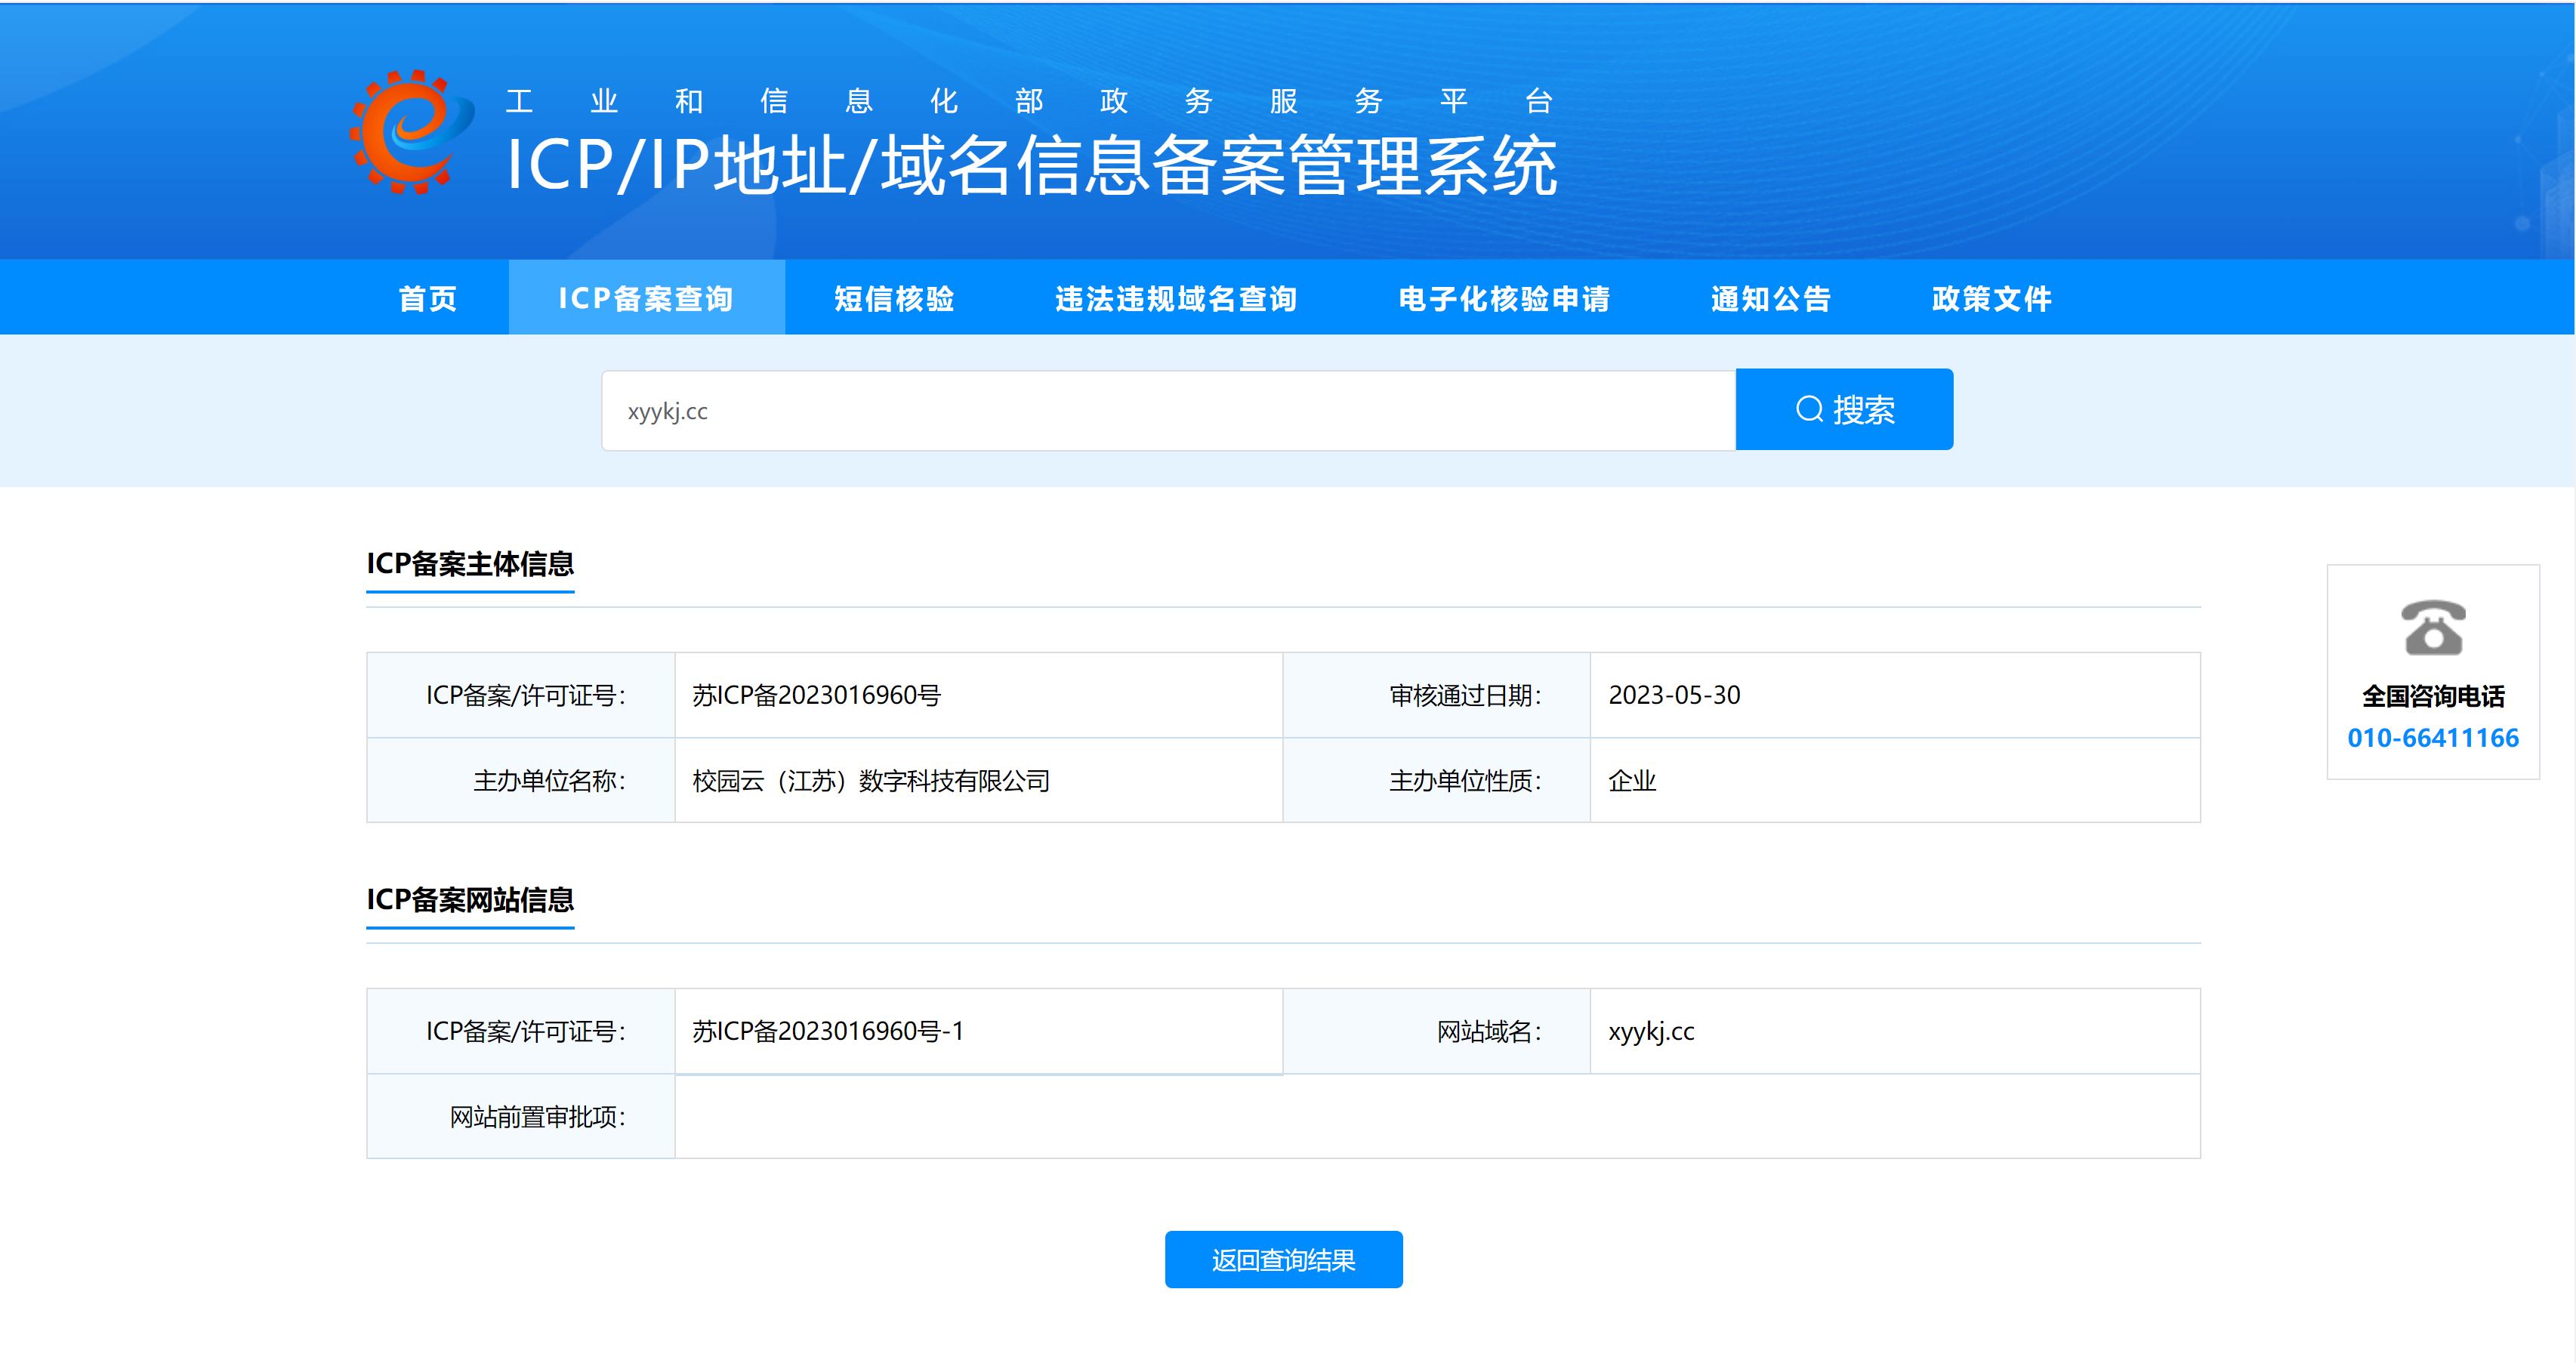Click the ICP备案/IP地址/域名信息备案管理系统 site title
Viewport: 2576px width, 1363px height.
tap(1031, 165)
